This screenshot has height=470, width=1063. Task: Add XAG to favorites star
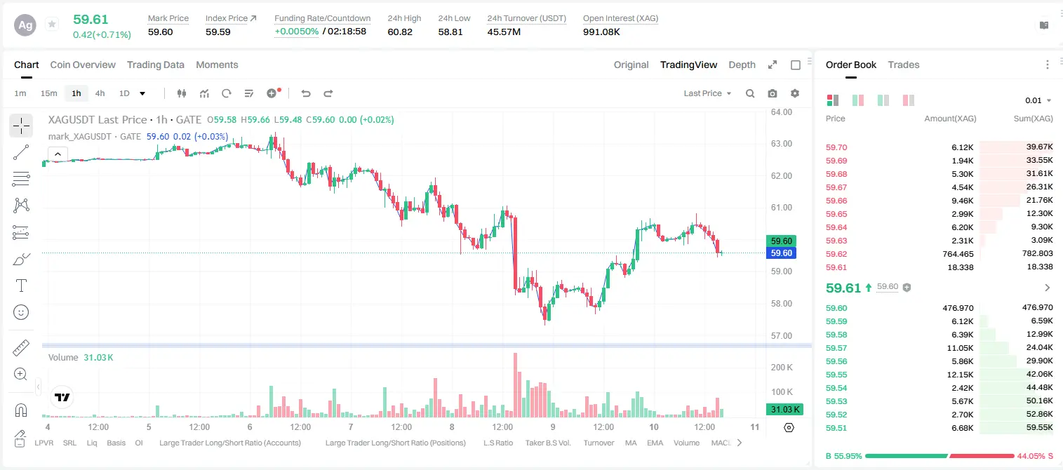point(52,25)
